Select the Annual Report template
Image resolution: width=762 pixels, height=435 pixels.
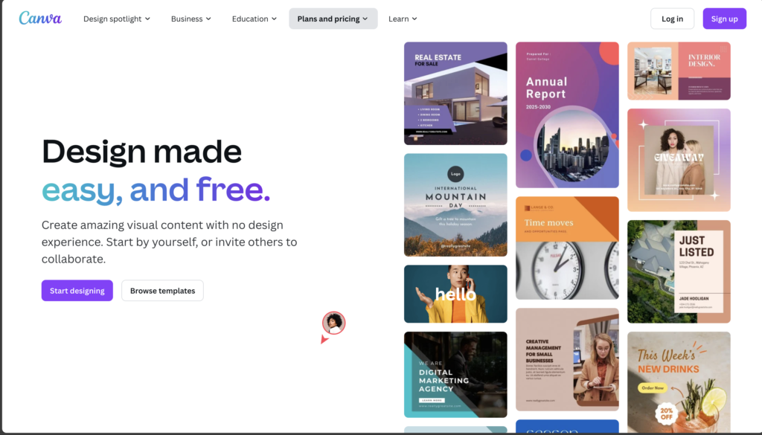coord(567,115)
